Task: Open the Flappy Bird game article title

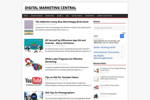Action: [62, 22]
